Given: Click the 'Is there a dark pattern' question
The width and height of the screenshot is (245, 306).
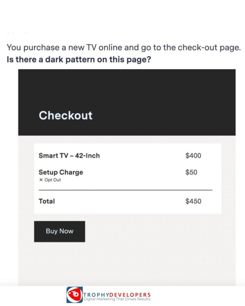Looking at the screenshot, I should pos(79,59).
